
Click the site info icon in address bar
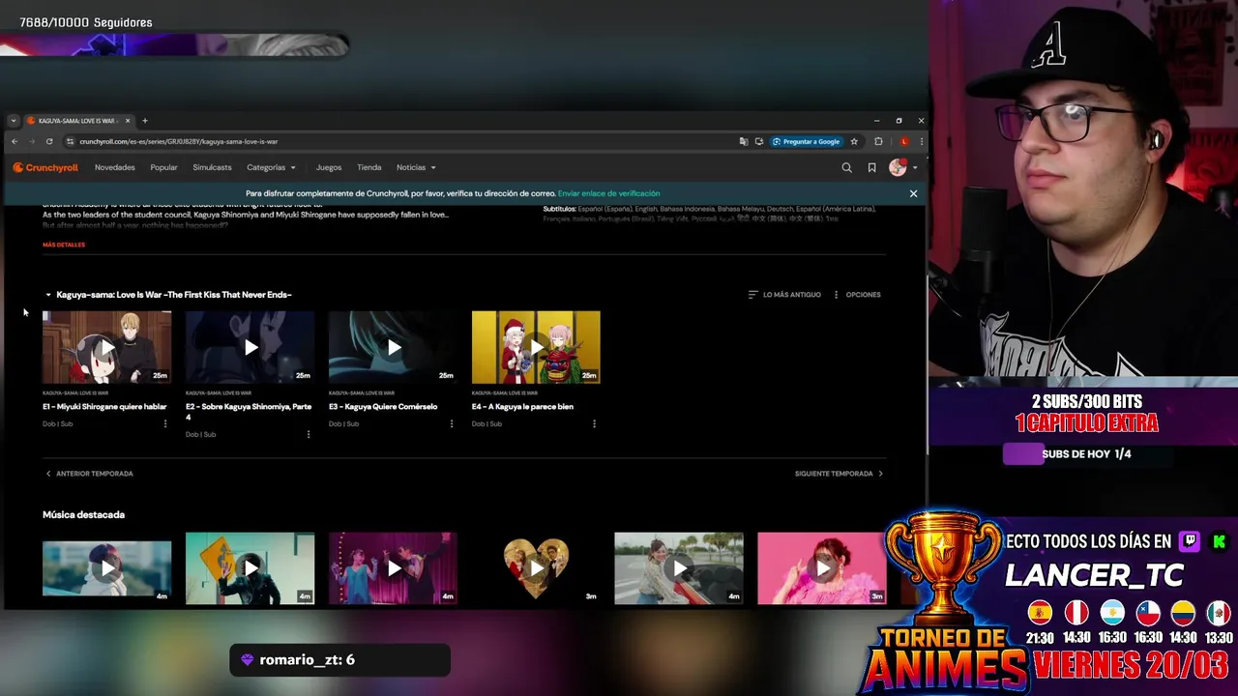pyautogui.click(x=70, y=141)
